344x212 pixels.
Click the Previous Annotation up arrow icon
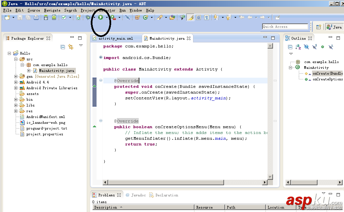(228, 18)
